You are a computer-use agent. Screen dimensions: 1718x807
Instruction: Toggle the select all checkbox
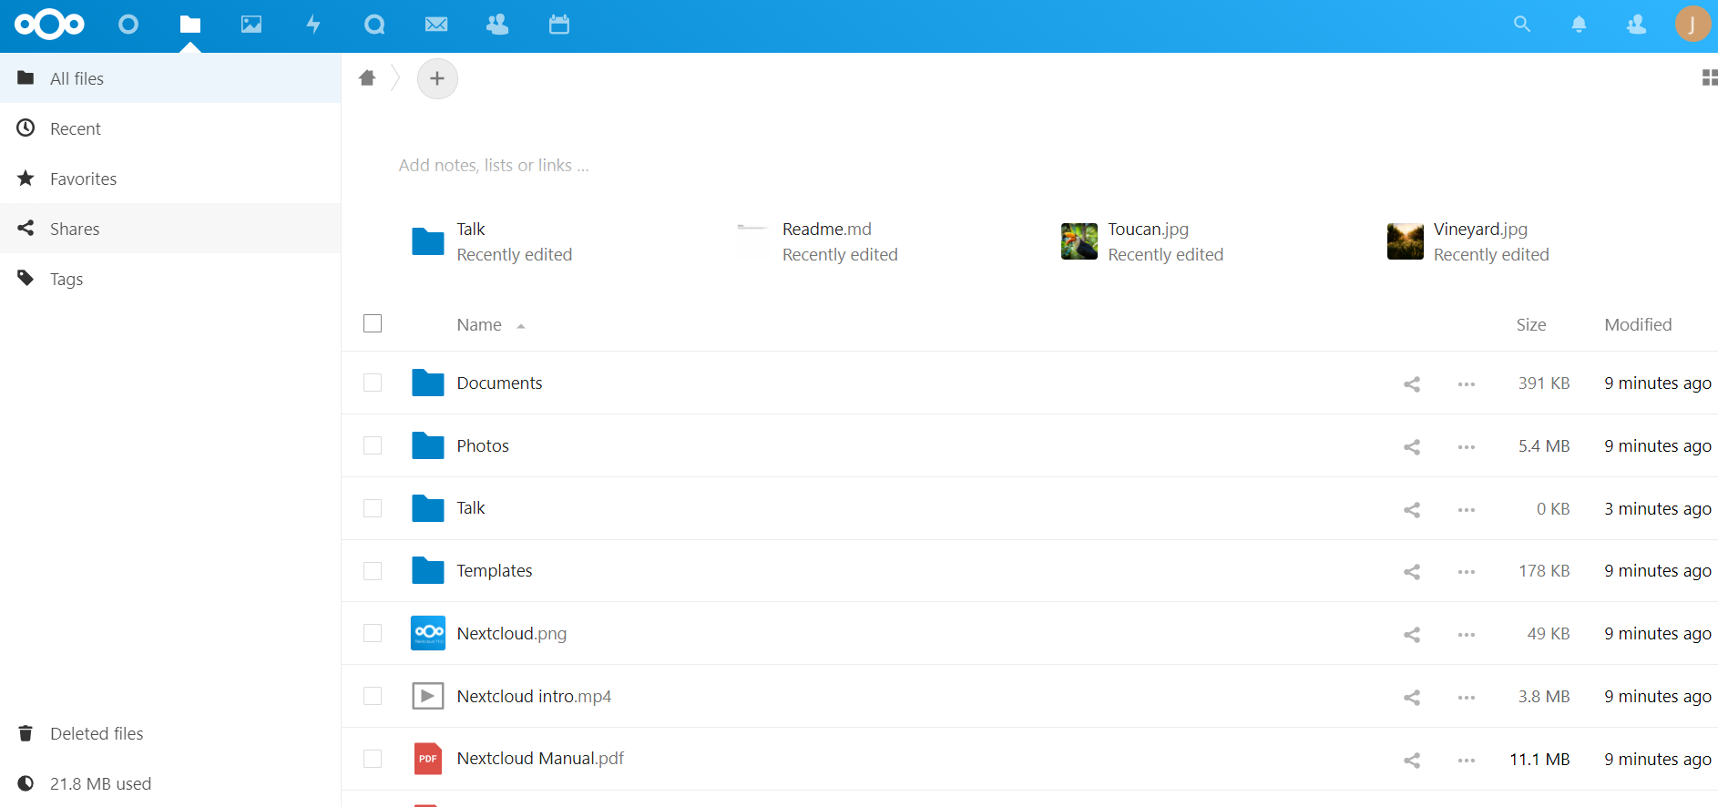[x=373, y=323]
